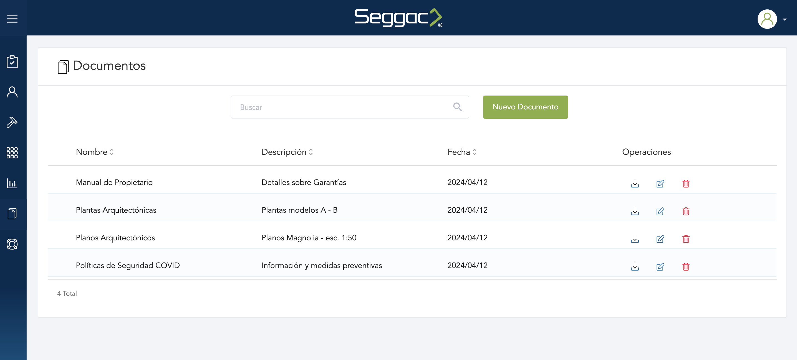This screenshot has height=360, width=797.
Task: Open the bar chart reports sidebar icon
Action: tap(12, 183)
